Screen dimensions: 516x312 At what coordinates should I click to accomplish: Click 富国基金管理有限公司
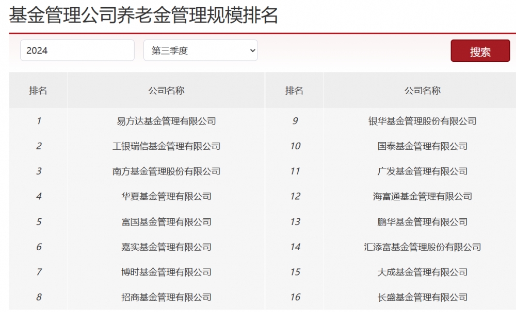(x=165, y=221)
